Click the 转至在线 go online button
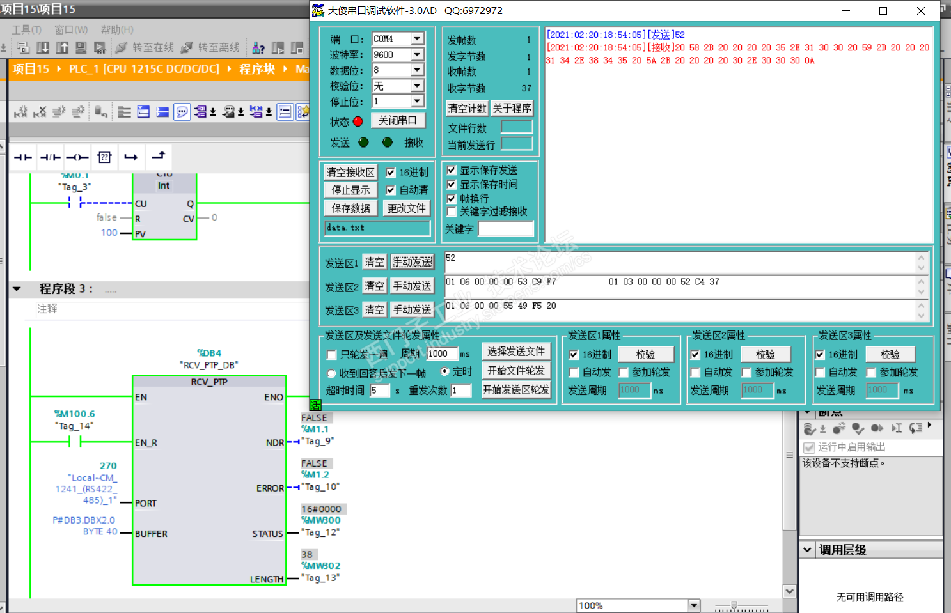951x613 pixels. click(145, 48)
